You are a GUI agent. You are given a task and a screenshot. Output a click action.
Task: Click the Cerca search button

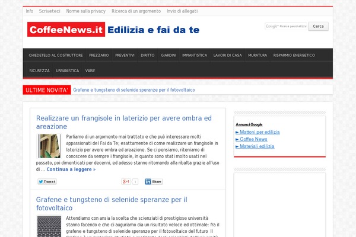tap(318, 26)
